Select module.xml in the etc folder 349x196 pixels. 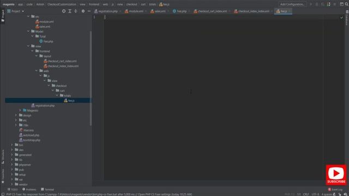click(45, 22)
